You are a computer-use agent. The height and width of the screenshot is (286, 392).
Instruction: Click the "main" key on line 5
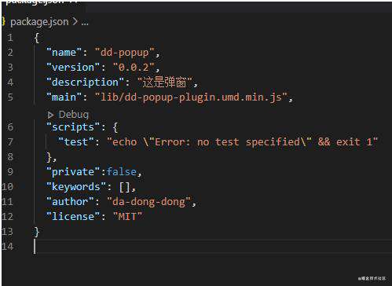pos(64,97)
